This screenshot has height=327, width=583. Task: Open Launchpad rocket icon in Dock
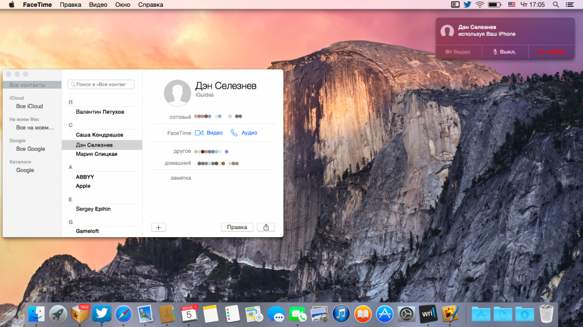coord(58,314)
